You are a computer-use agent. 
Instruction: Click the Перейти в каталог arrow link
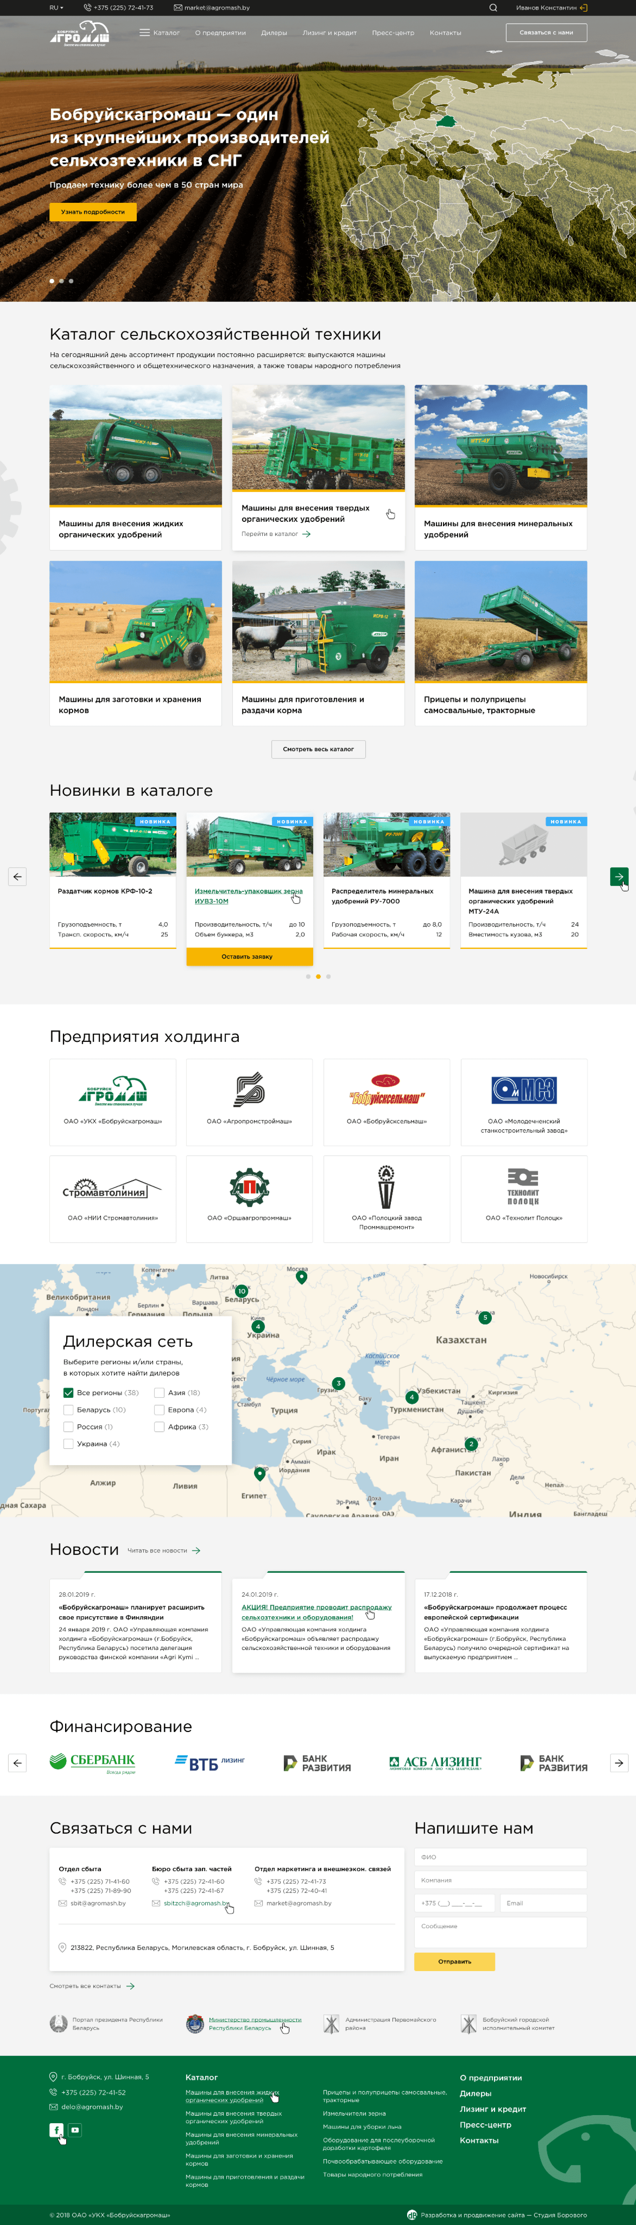point(276,534)
